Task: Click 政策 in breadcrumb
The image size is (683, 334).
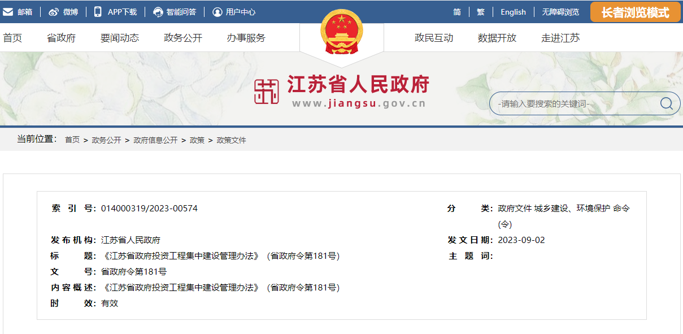Action: click(197, 140)
